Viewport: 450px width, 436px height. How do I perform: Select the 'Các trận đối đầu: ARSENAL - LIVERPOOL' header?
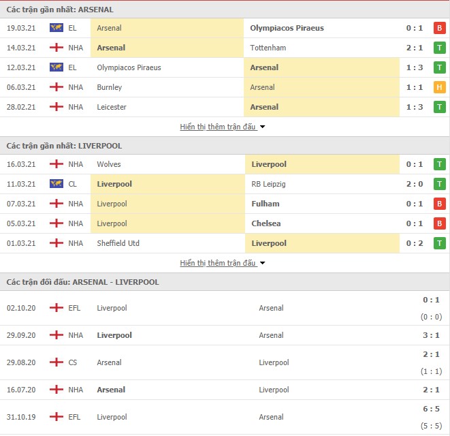pyautogui.click(x=82, y=282)
